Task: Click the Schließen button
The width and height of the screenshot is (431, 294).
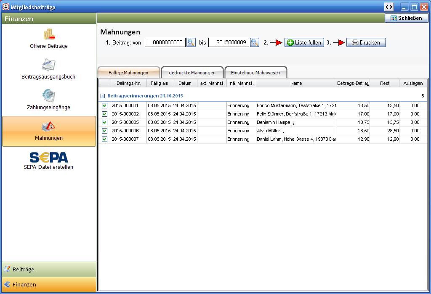Action: [x=406, y=18]
